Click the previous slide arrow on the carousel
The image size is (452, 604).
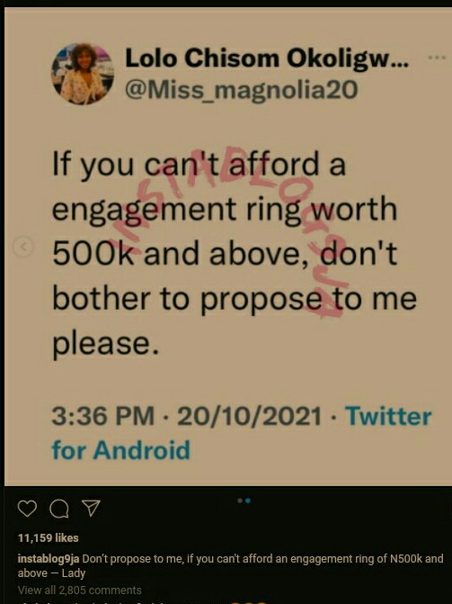click(23, 247)
